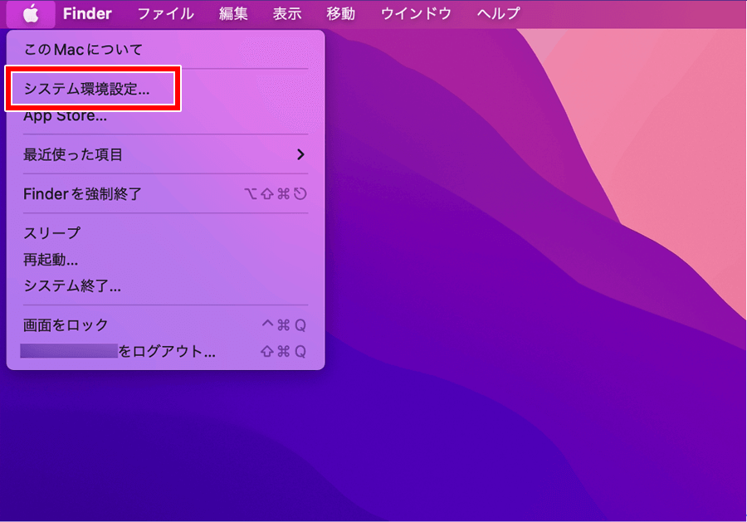The image size is (747, 522).
Task: Open the 表示 menu
Action: click(x=287, y=13)
